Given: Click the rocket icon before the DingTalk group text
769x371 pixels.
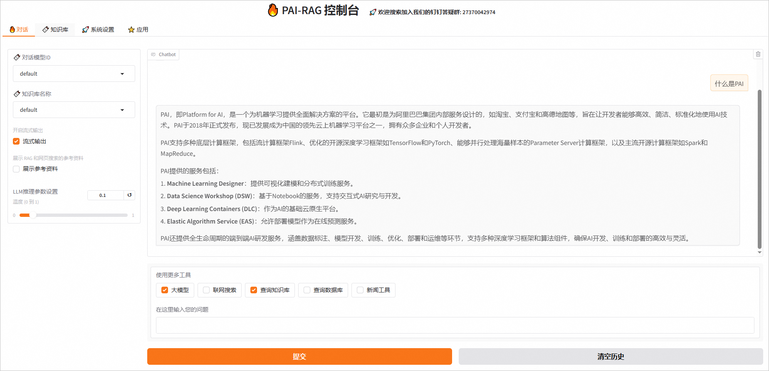Looking at the screenshot, I should coord(373,12).
